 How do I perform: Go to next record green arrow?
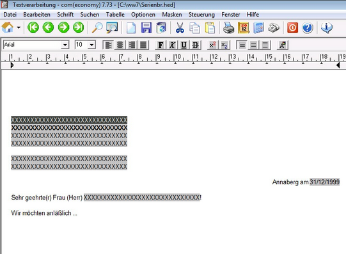[63, 28]
